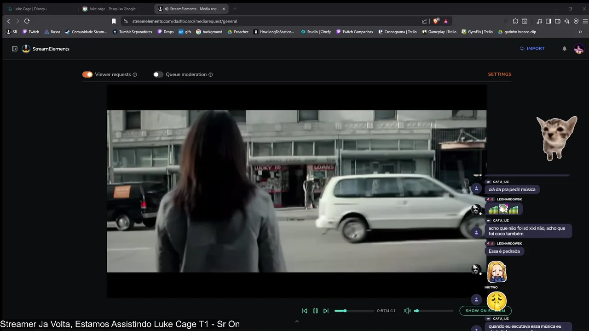Bookmark this page with the bookmark icon

pyautogui.click(x=114, y=21)
